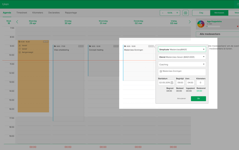Viewport: 239px width, 150px height.
Task: Click the Week 18 label
Action: [9, 22]
